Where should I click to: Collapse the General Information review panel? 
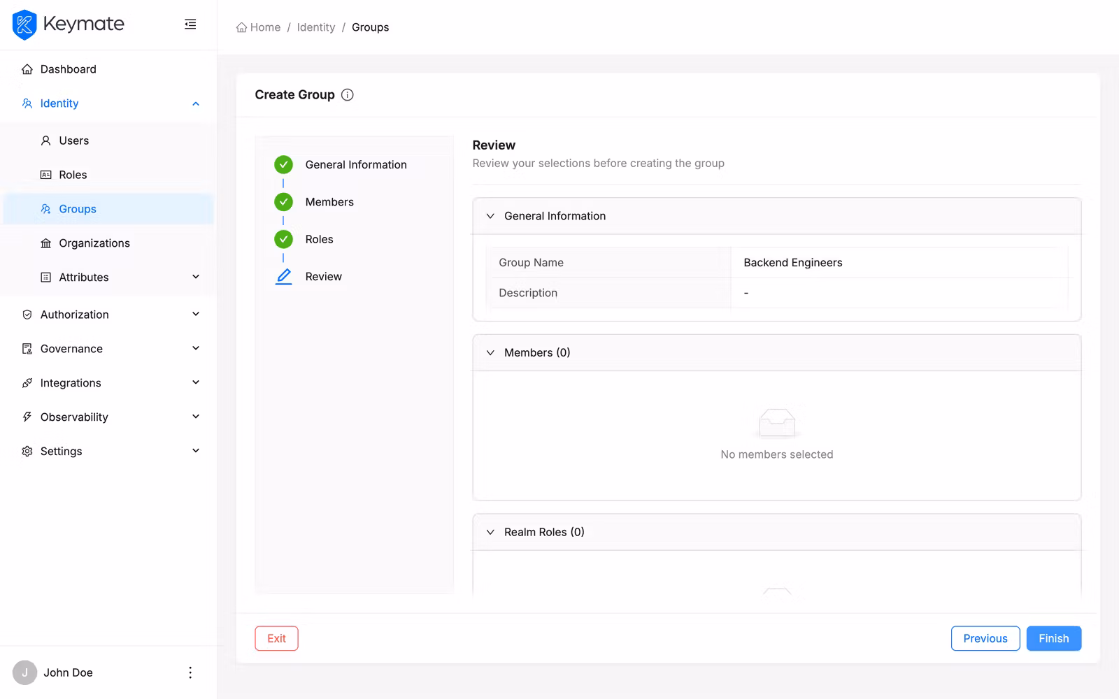pos(491,216)
